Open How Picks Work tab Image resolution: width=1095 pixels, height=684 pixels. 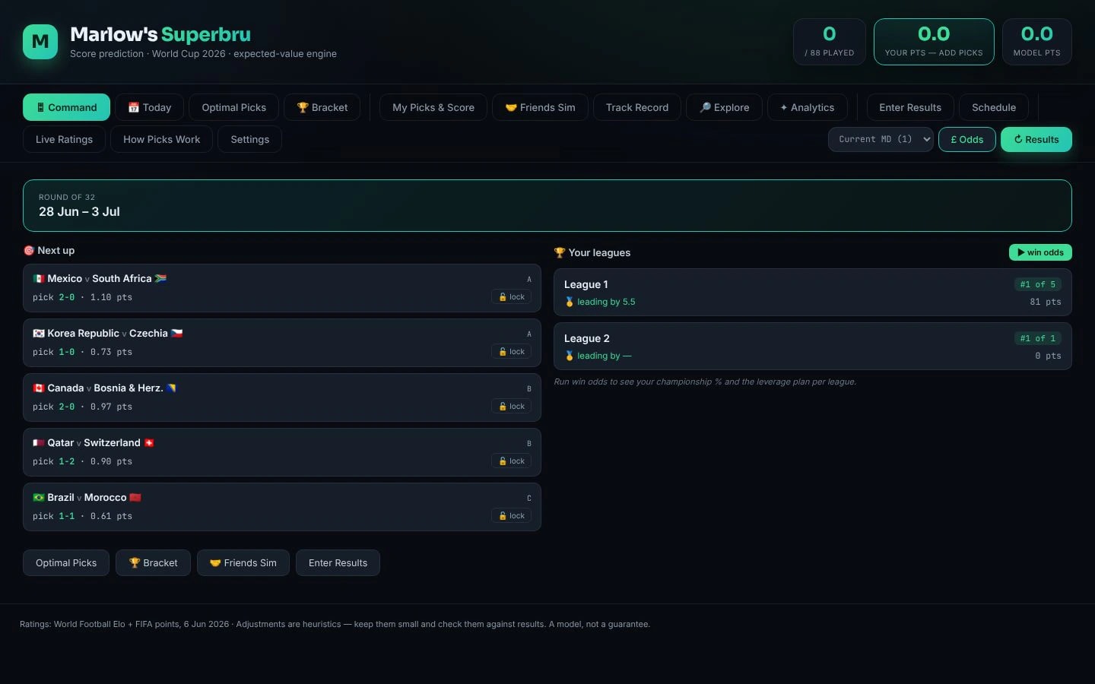point(161,139)
